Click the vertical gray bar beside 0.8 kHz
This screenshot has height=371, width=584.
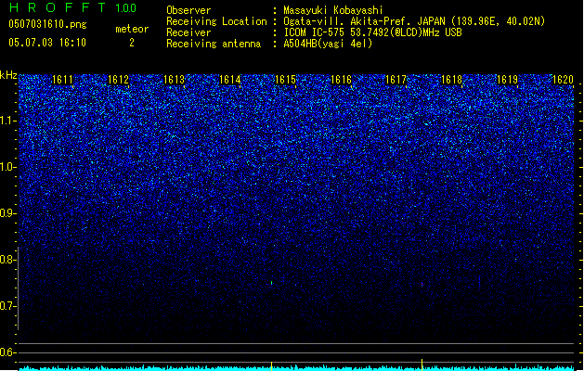point(19,288)
